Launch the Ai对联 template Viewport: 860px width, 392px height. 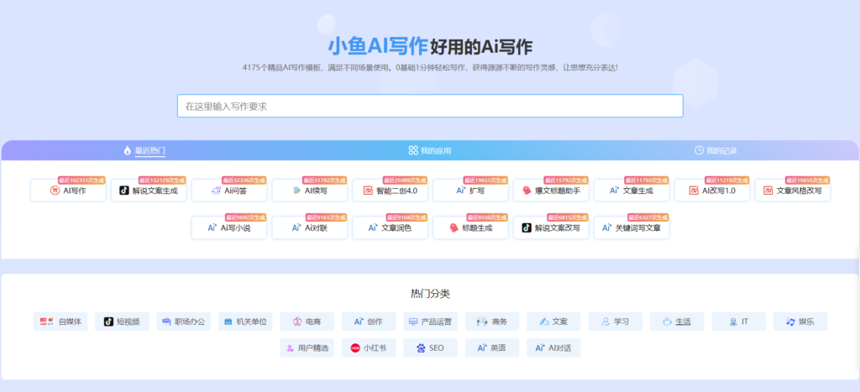tap(310, 228)
